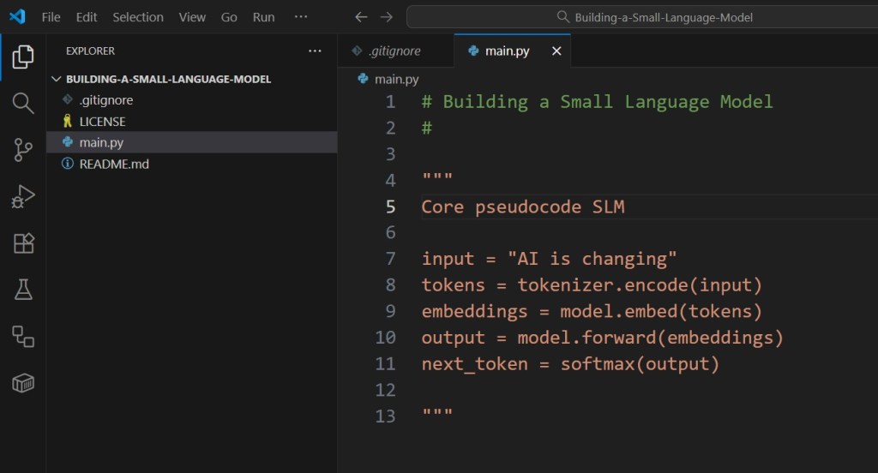Open Explorer views and more actions ellipsis
This screenshot has width=878, height=473.
[x=315, y=51]
